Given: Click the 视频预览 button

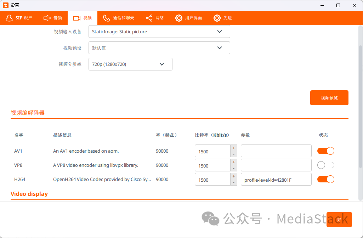Looking at the screenshot, I should point(329,98).
